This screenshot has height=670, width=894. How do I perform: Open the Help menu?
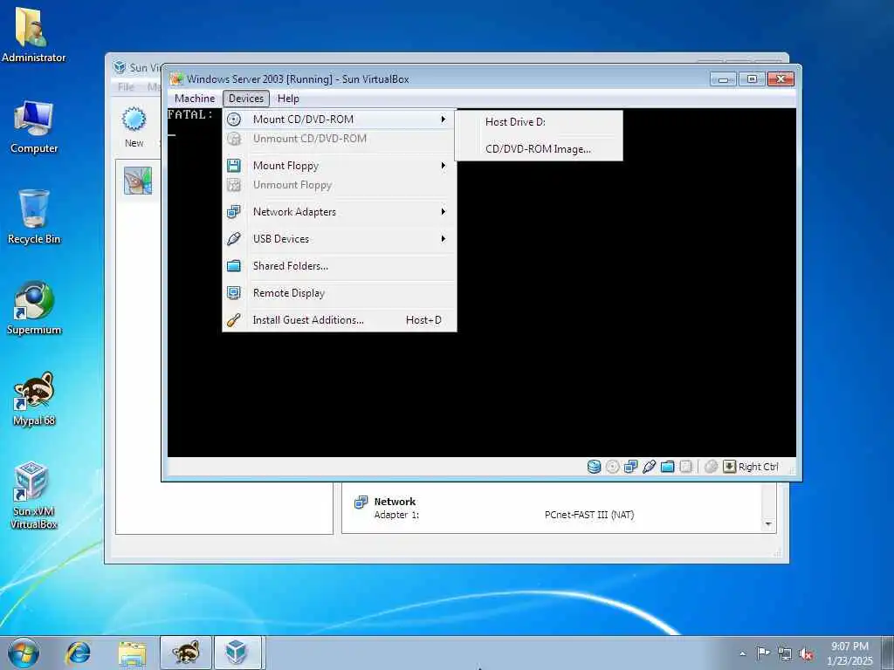coord(288,99)
